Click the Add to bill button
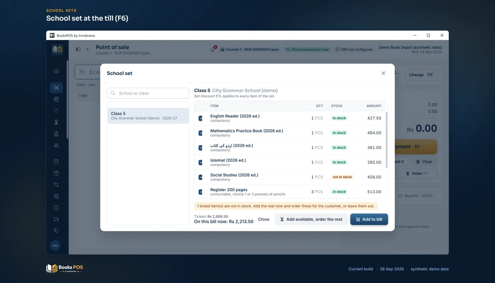This screenshot has width=495, height=283. pos(369,219)
